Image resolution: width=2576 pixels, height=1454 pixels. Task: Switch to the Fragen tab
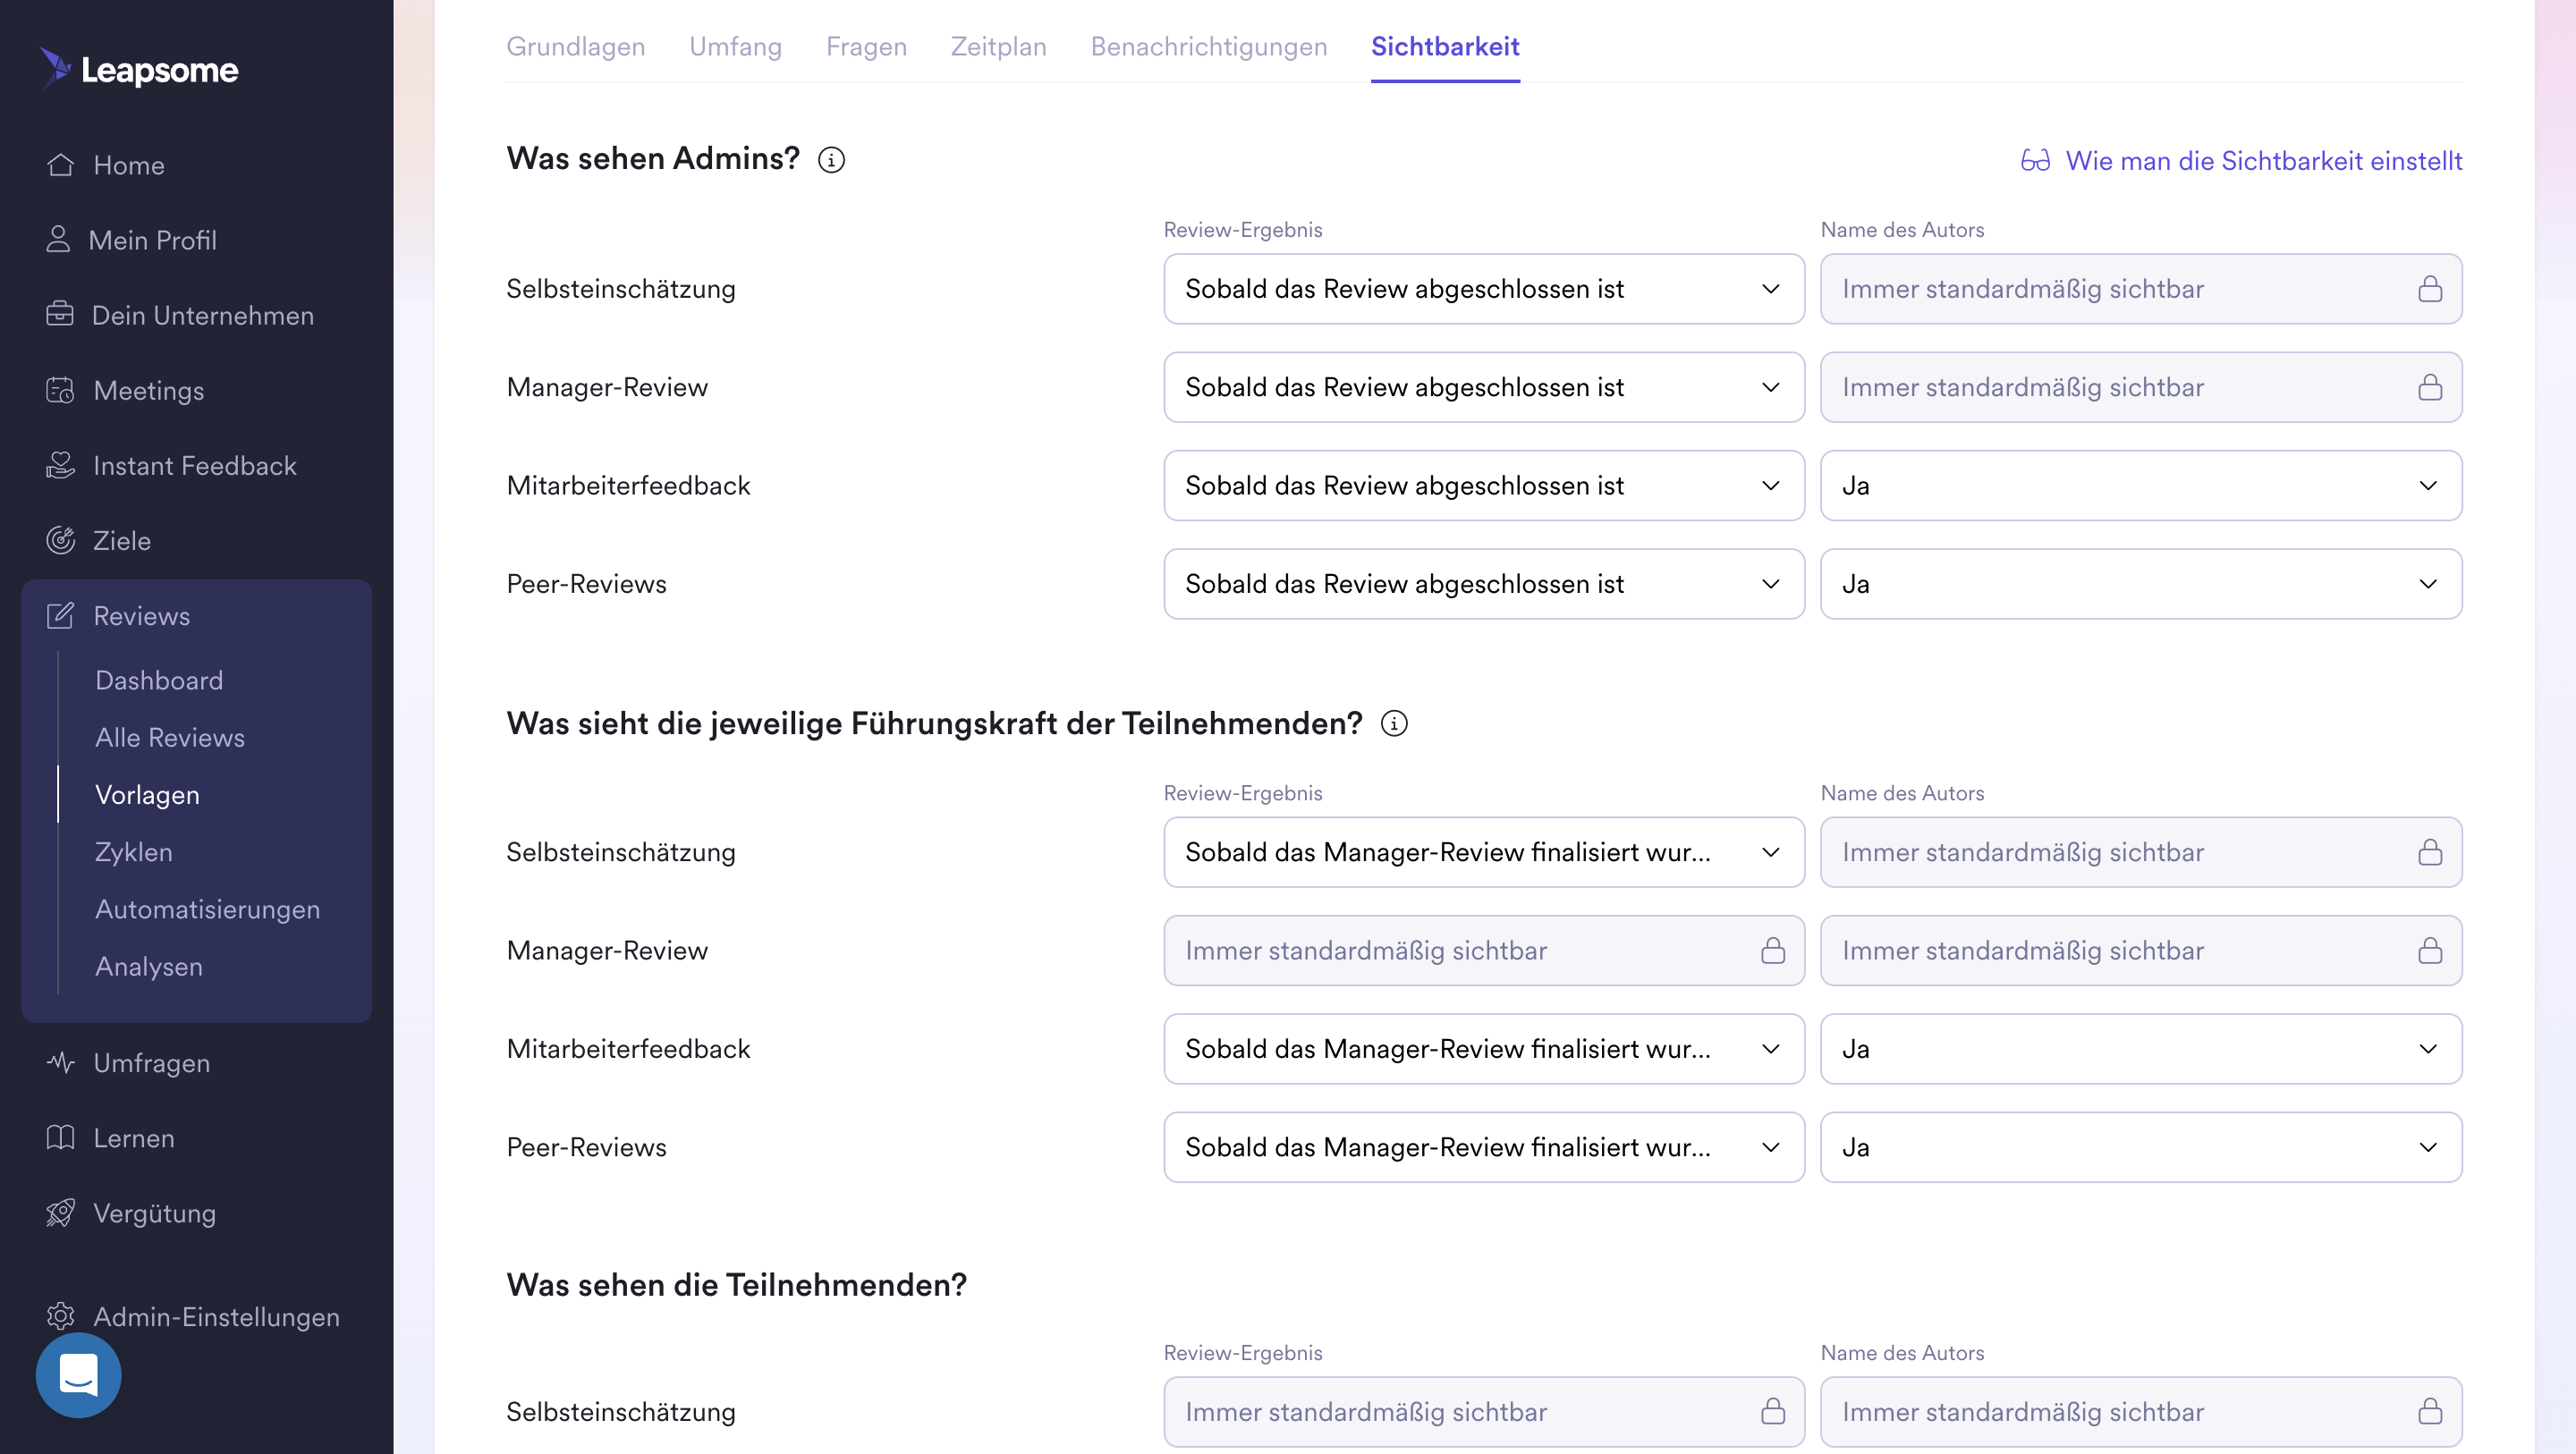866,46
